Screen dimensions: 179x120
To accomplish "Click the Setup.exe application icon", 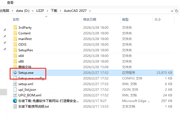I will [x=15, y=72].
